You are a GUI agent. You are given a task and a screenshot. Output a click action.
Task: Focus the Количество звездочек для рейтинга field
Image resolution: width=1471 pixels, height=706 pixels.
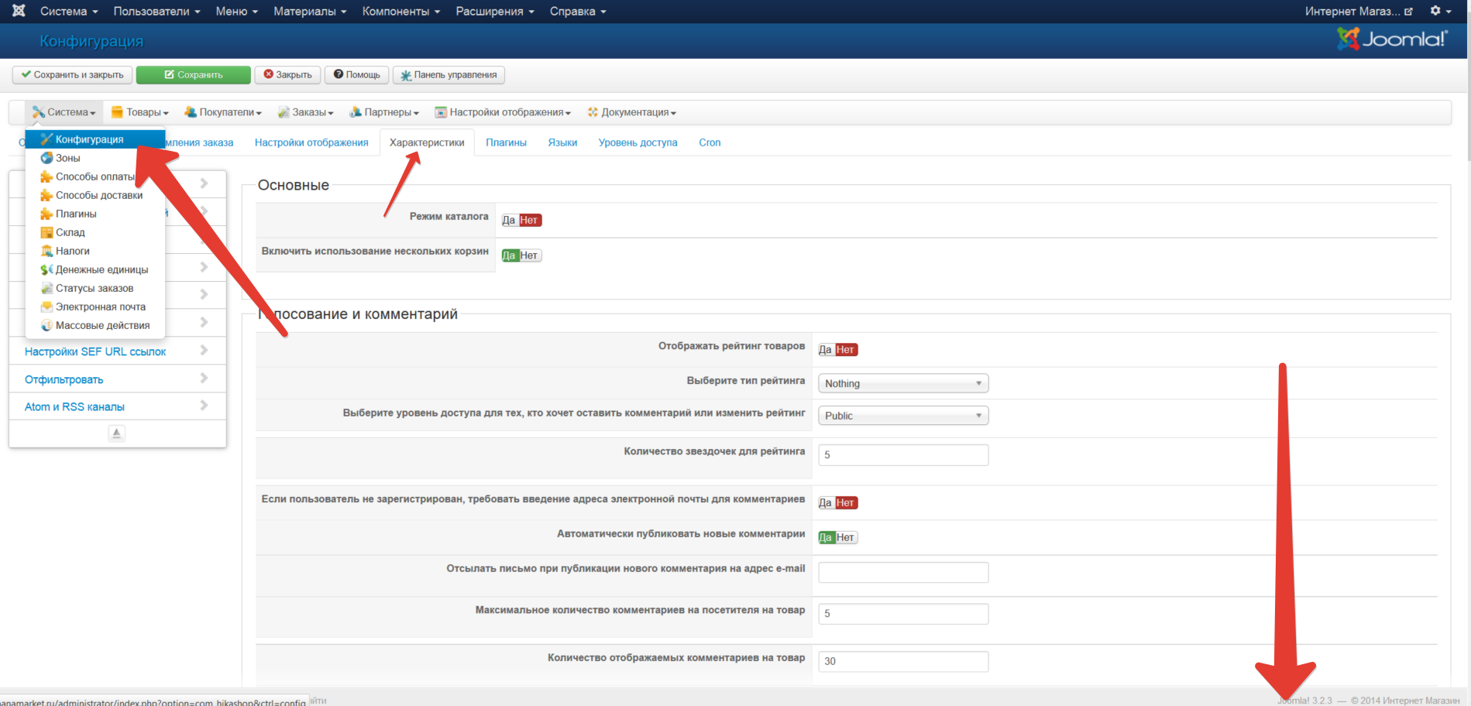903,455
